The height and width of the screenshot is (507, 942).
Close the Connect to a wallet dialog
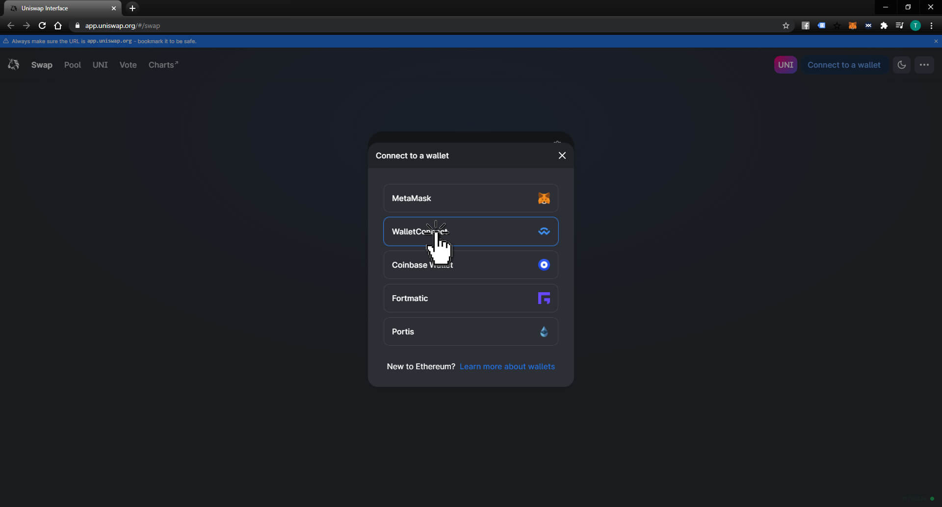click(x=562, y=155)
